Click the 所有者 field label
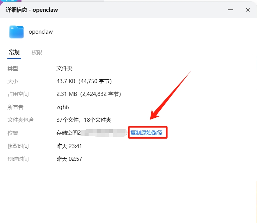This screenshot has width=257, height=223. coord(15,107)
